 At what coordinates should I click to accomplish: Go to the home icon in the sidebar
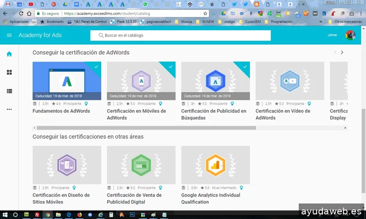[9, 54]
